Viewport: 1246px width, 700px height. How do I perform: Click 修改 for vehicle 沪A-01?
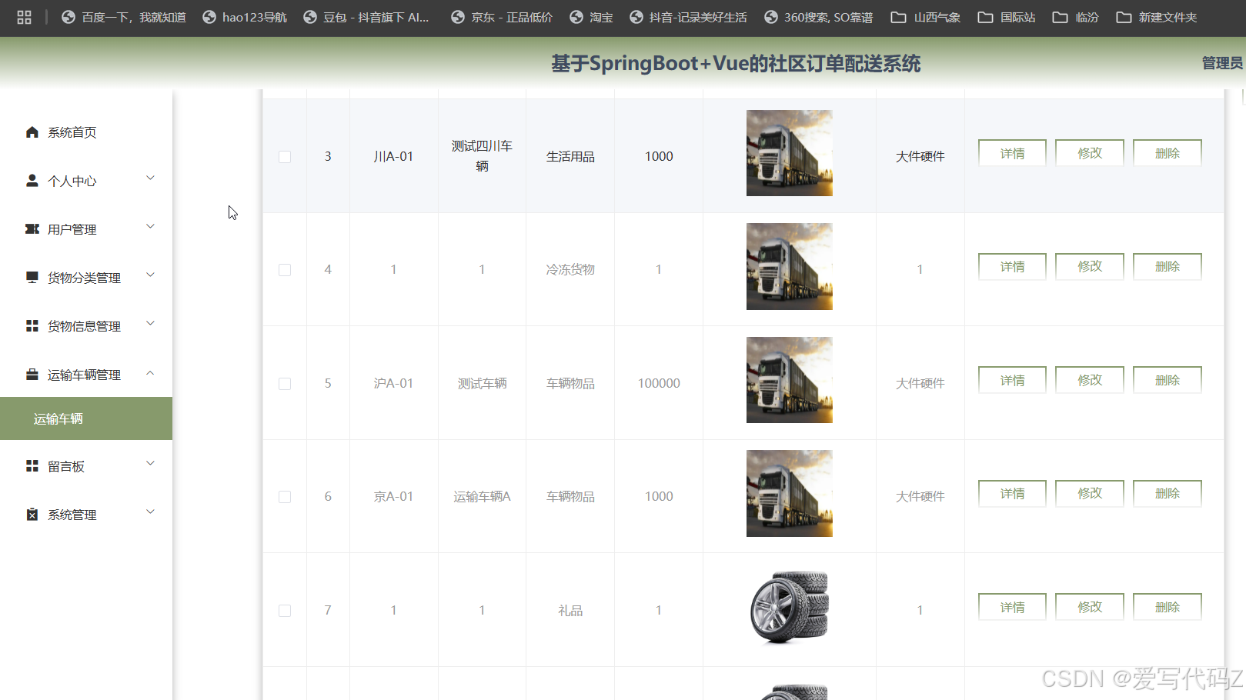tap(1090, 380)
